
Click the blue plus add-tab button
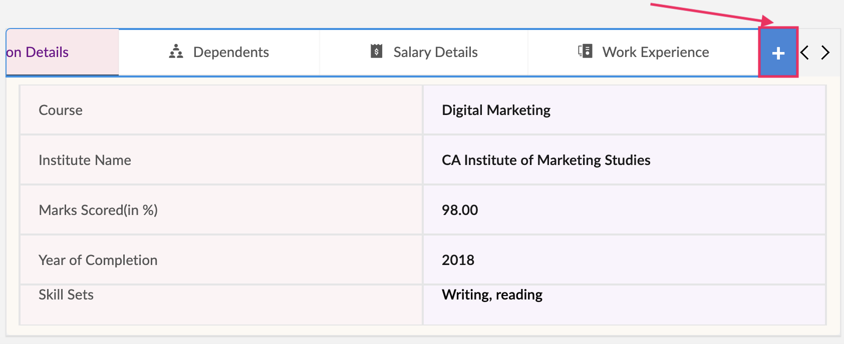778,52
